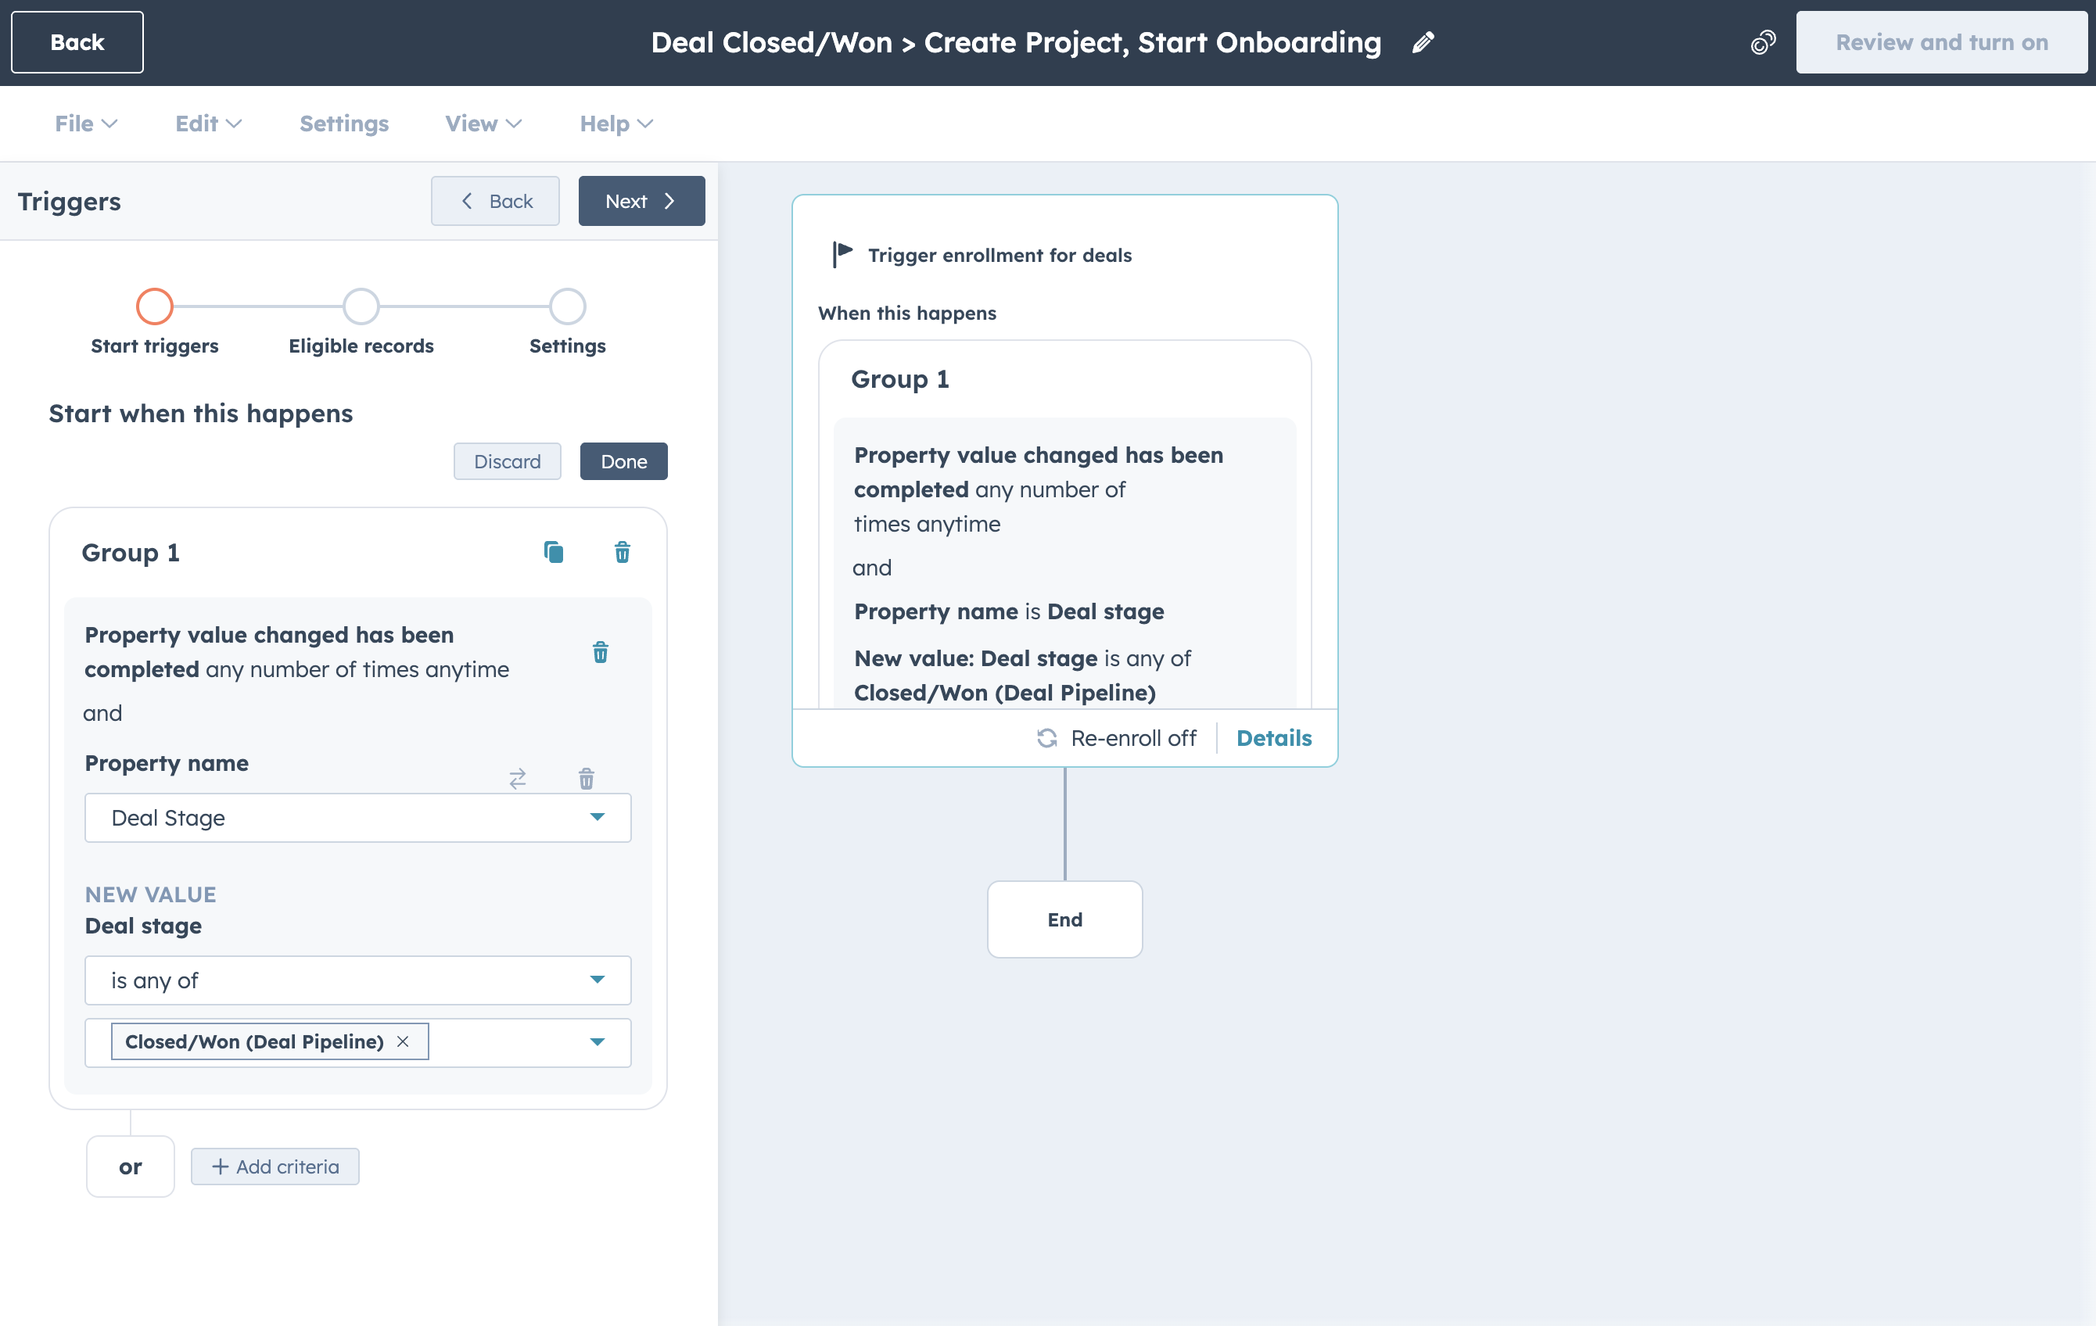Delete Group 1 with its trash icon
Image resolution: width=2096 pixels, height=1326 pixels.
point(622,552)
